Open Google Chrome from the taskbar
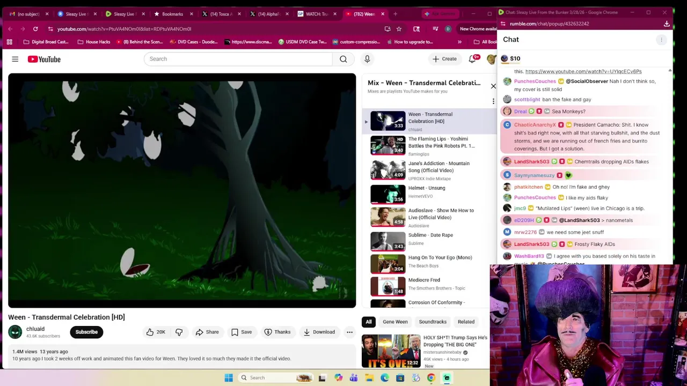 [431, 377]
